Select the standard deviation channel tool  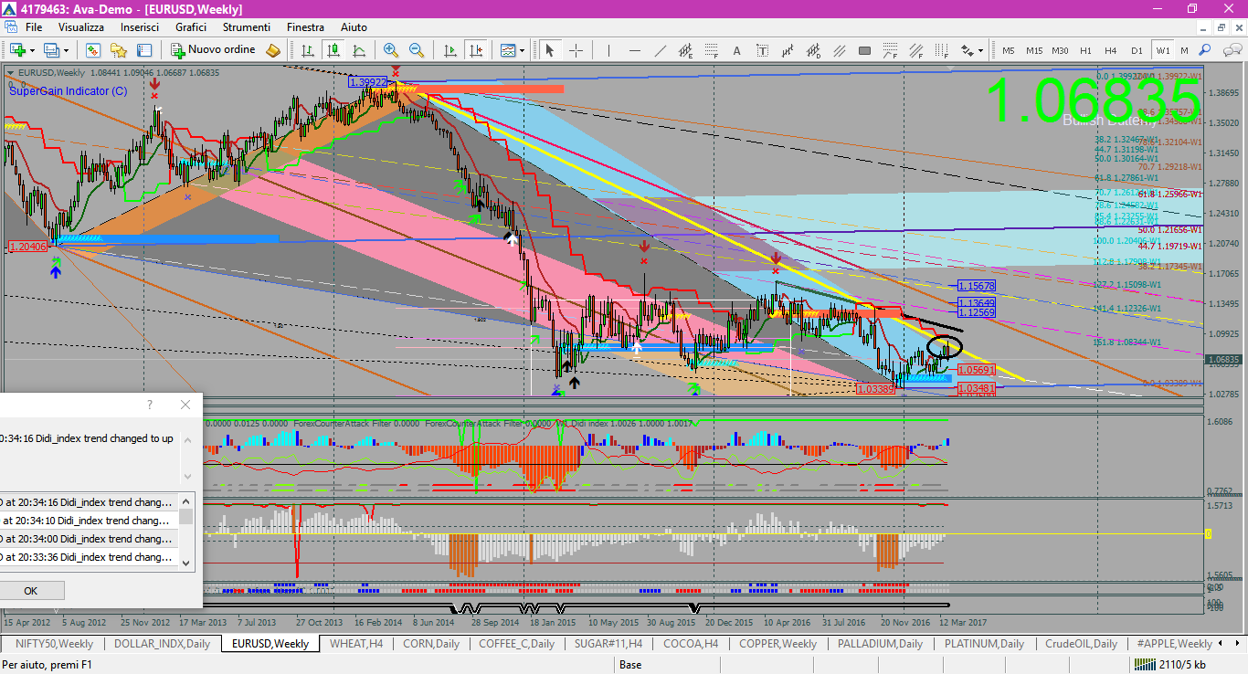(813, 50)
